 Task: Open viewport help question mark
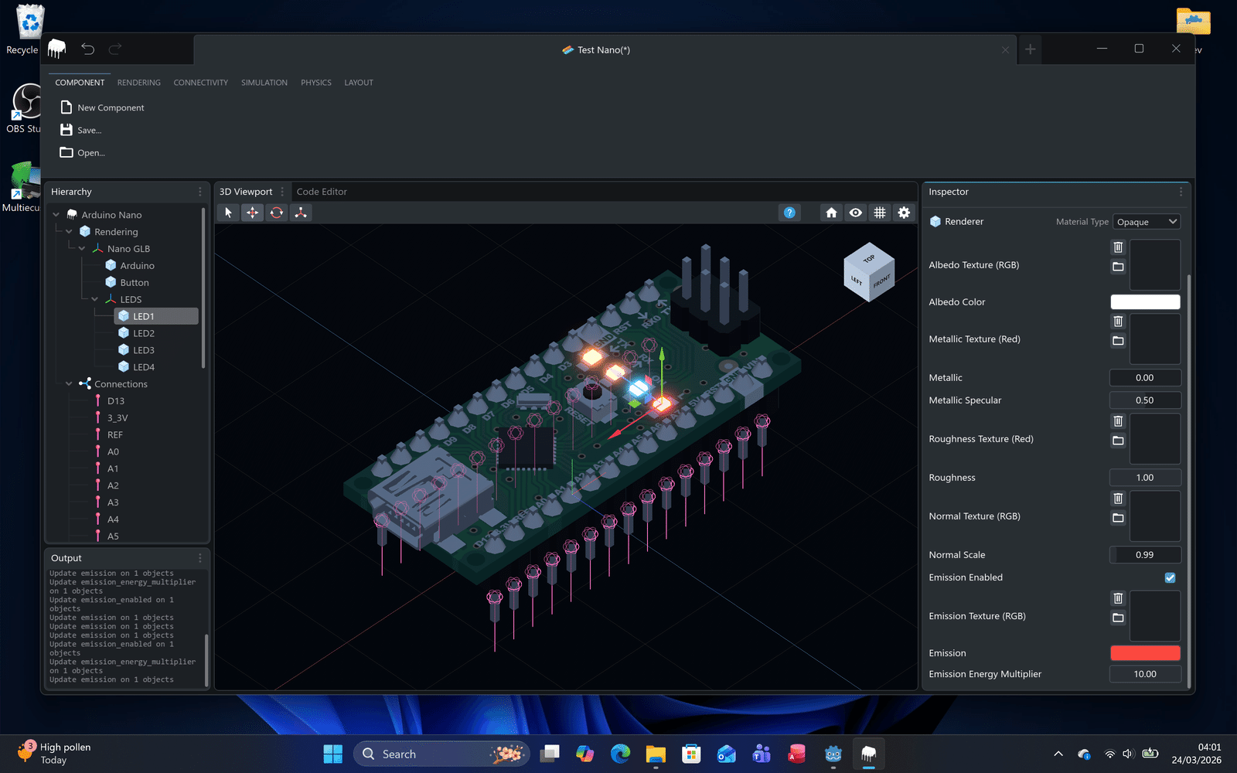point(789,213)
